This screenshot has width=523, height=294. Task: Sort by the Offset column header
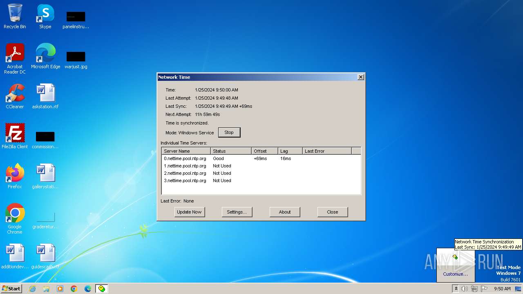click(265, 151)
